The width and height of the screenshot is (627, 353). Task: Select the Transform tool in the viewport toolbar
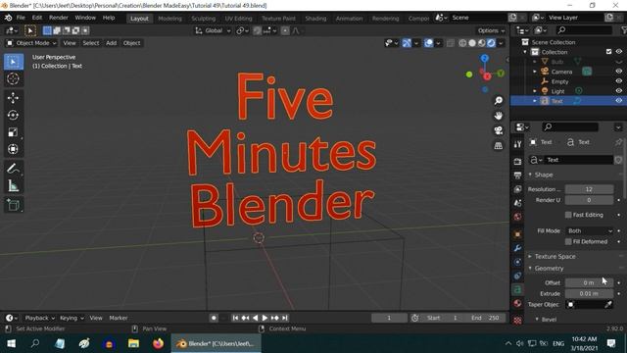[13, 149]
